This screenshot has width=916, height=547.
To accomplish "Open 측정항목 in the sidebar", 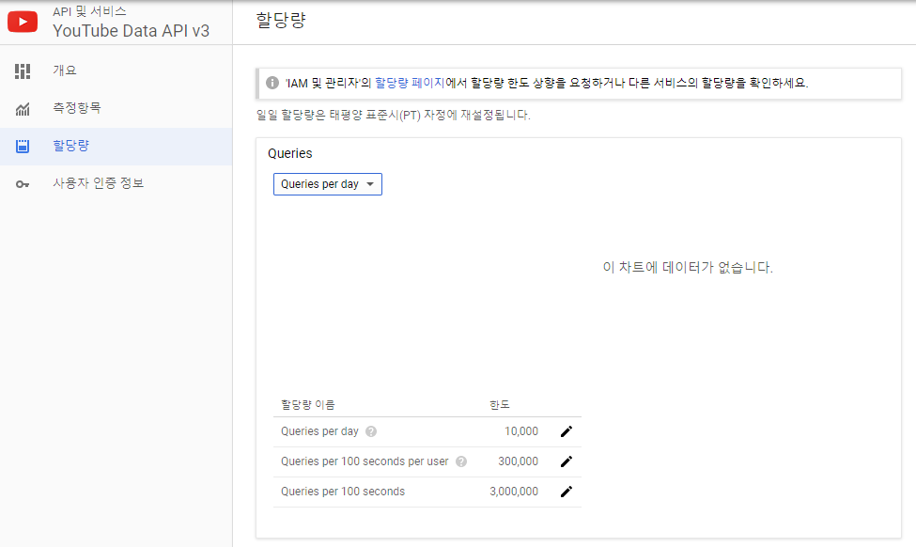I will 116,108.
